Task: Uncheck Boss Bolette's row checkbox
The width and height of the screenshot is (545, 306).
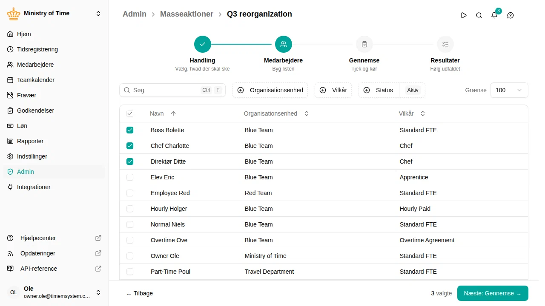Action: click(130, 130)
